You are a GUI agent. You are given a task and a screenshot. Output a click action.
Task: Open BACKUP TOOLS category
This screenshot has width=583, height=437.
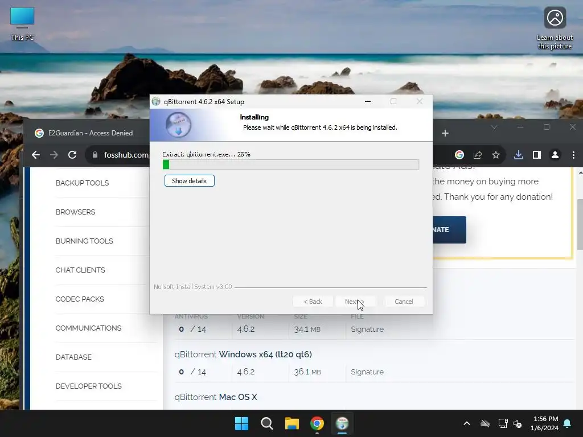82,183
